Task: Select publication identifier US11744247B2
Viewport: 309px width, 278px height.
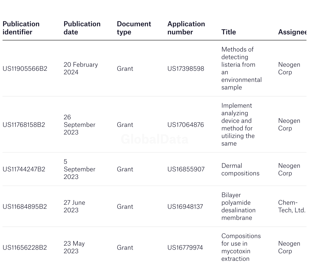Action: pyautogui.click(x=24, y=169)
